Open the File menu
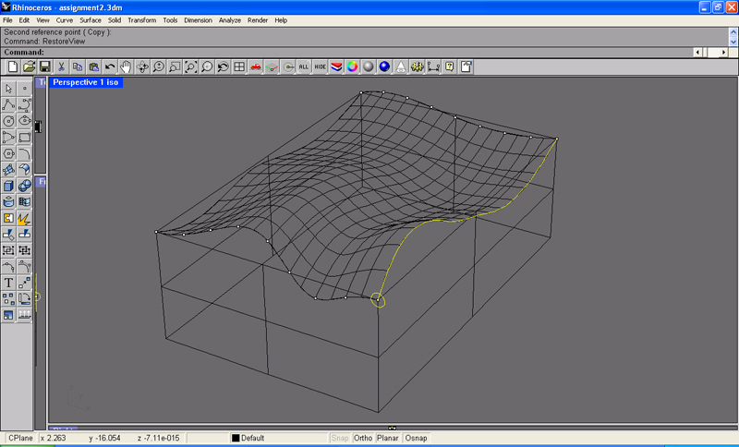This screenshot has width=739, height=447. [x=7, y=20]
